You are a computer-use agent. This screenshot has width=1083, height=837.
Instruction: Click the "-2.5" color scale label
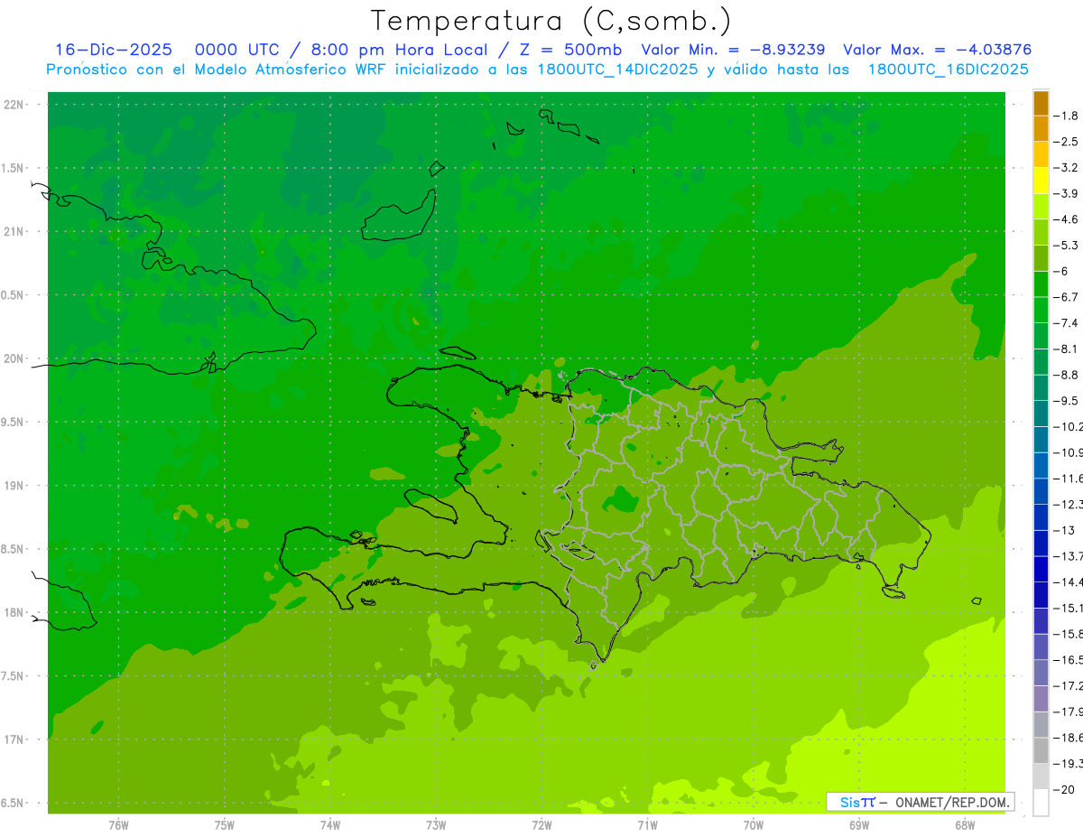[x=1066, y=142]
